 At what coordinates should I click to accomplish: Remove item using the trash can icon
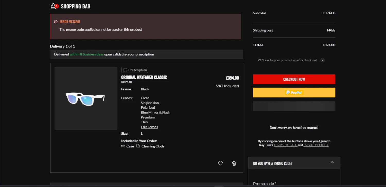coord(234,163)
